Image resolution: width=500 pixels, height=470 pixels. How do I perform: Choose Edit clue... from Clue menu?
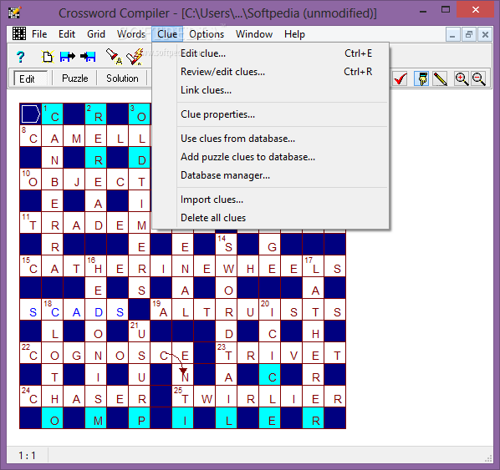coord(270,53)
